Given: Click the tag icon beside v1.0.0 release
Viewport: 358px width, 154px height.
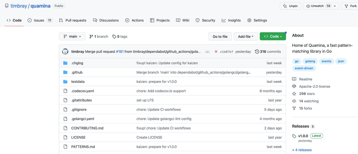Looking at the screenshot, I should point(294,136).
